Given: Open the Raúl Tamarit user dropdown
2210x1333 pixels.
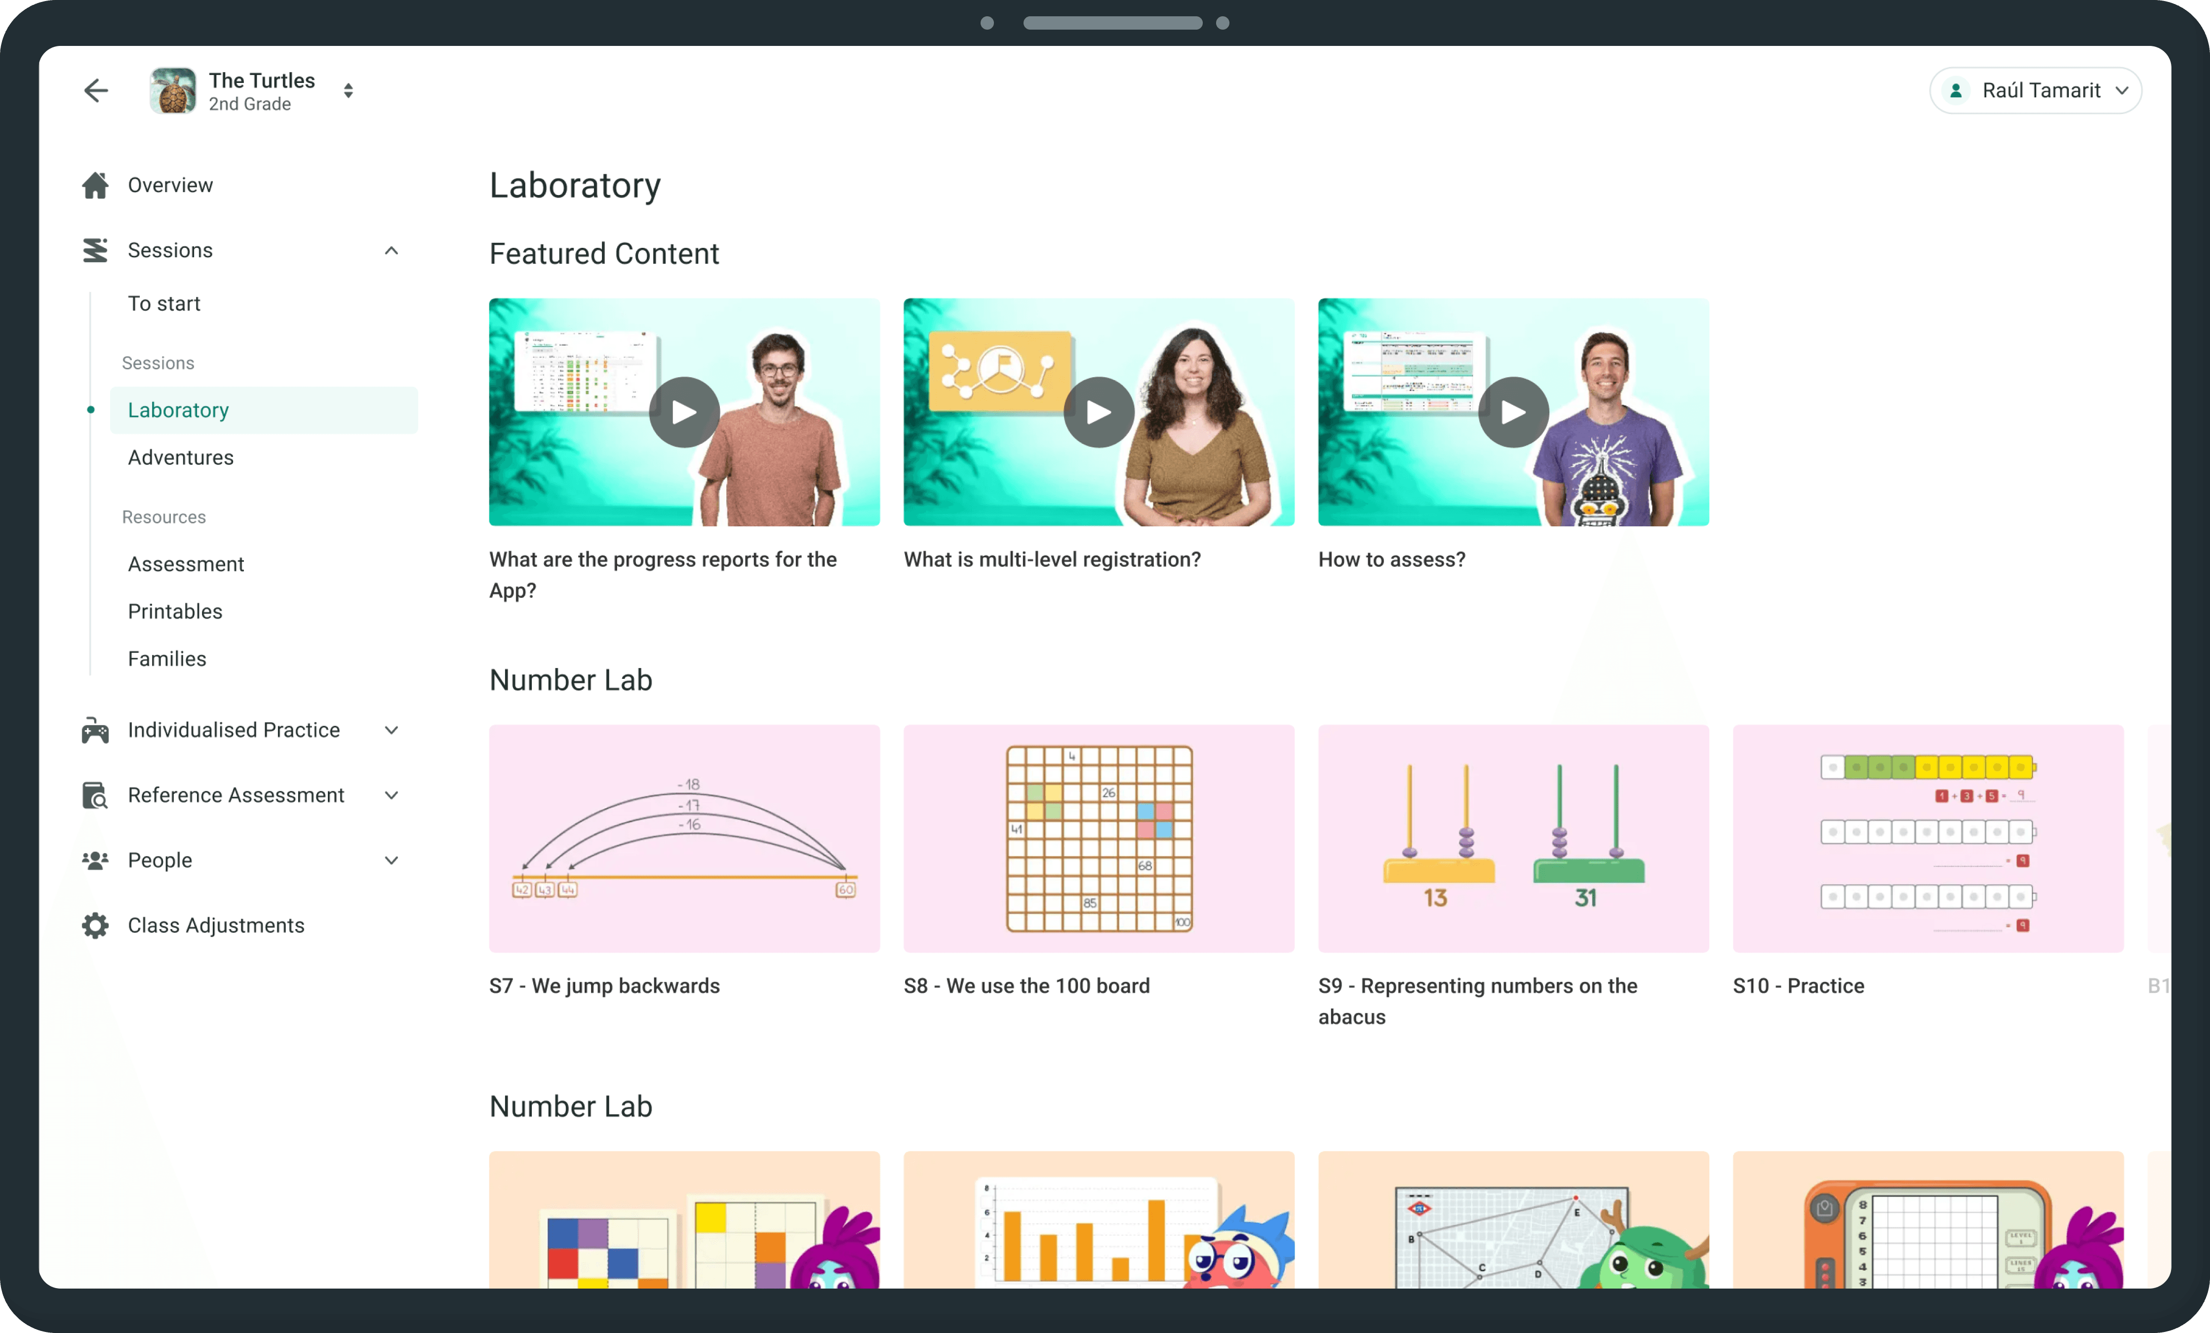Looking at the screenshot, I should (x=2035, y=91).
